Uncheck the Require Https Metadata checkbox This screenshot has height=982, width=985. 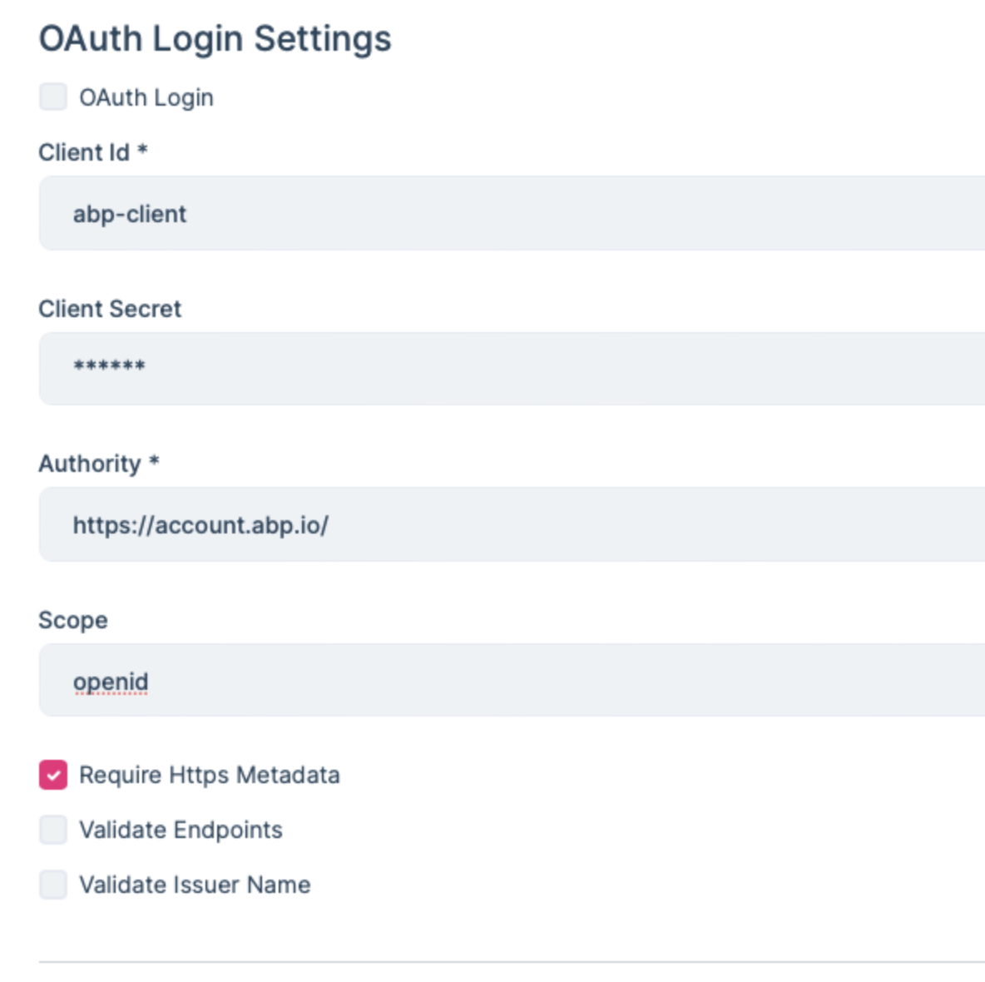[53, 775]
